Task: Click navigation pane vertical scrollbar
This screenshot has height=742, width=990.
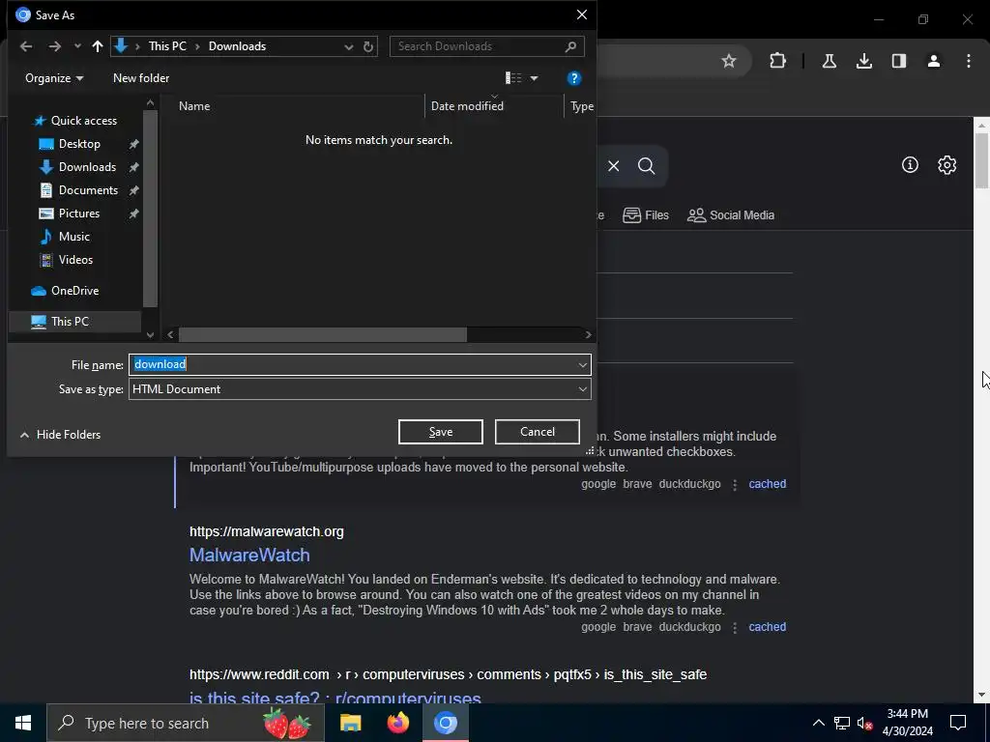Action: click(x=150, y=209)
